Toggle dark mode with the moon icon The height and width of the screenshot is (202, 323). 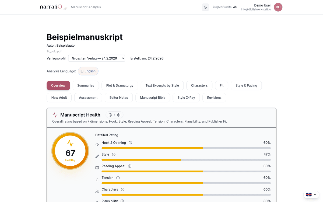pos(205,7)
